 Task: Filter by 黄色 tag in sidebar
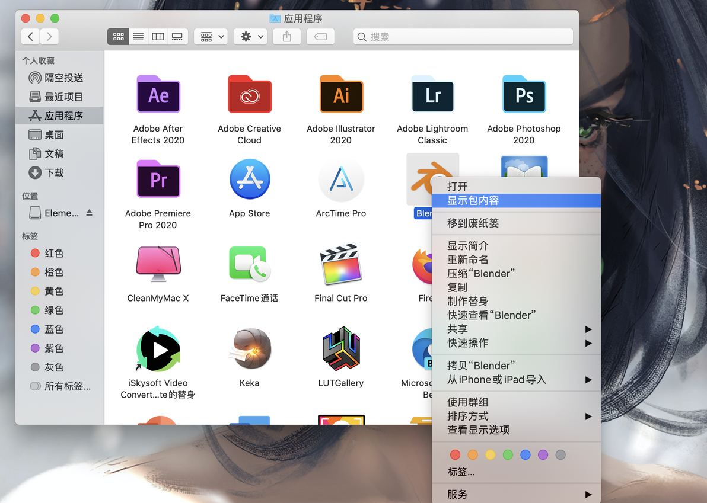[x=59, y=291]
